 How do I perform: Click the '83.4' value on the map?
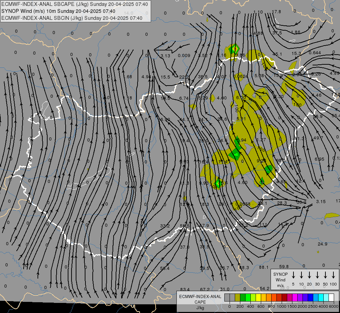(x=185, y=289)
